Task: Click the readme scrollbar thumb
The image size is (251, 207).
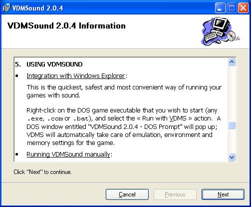Action: coord(232,125)
